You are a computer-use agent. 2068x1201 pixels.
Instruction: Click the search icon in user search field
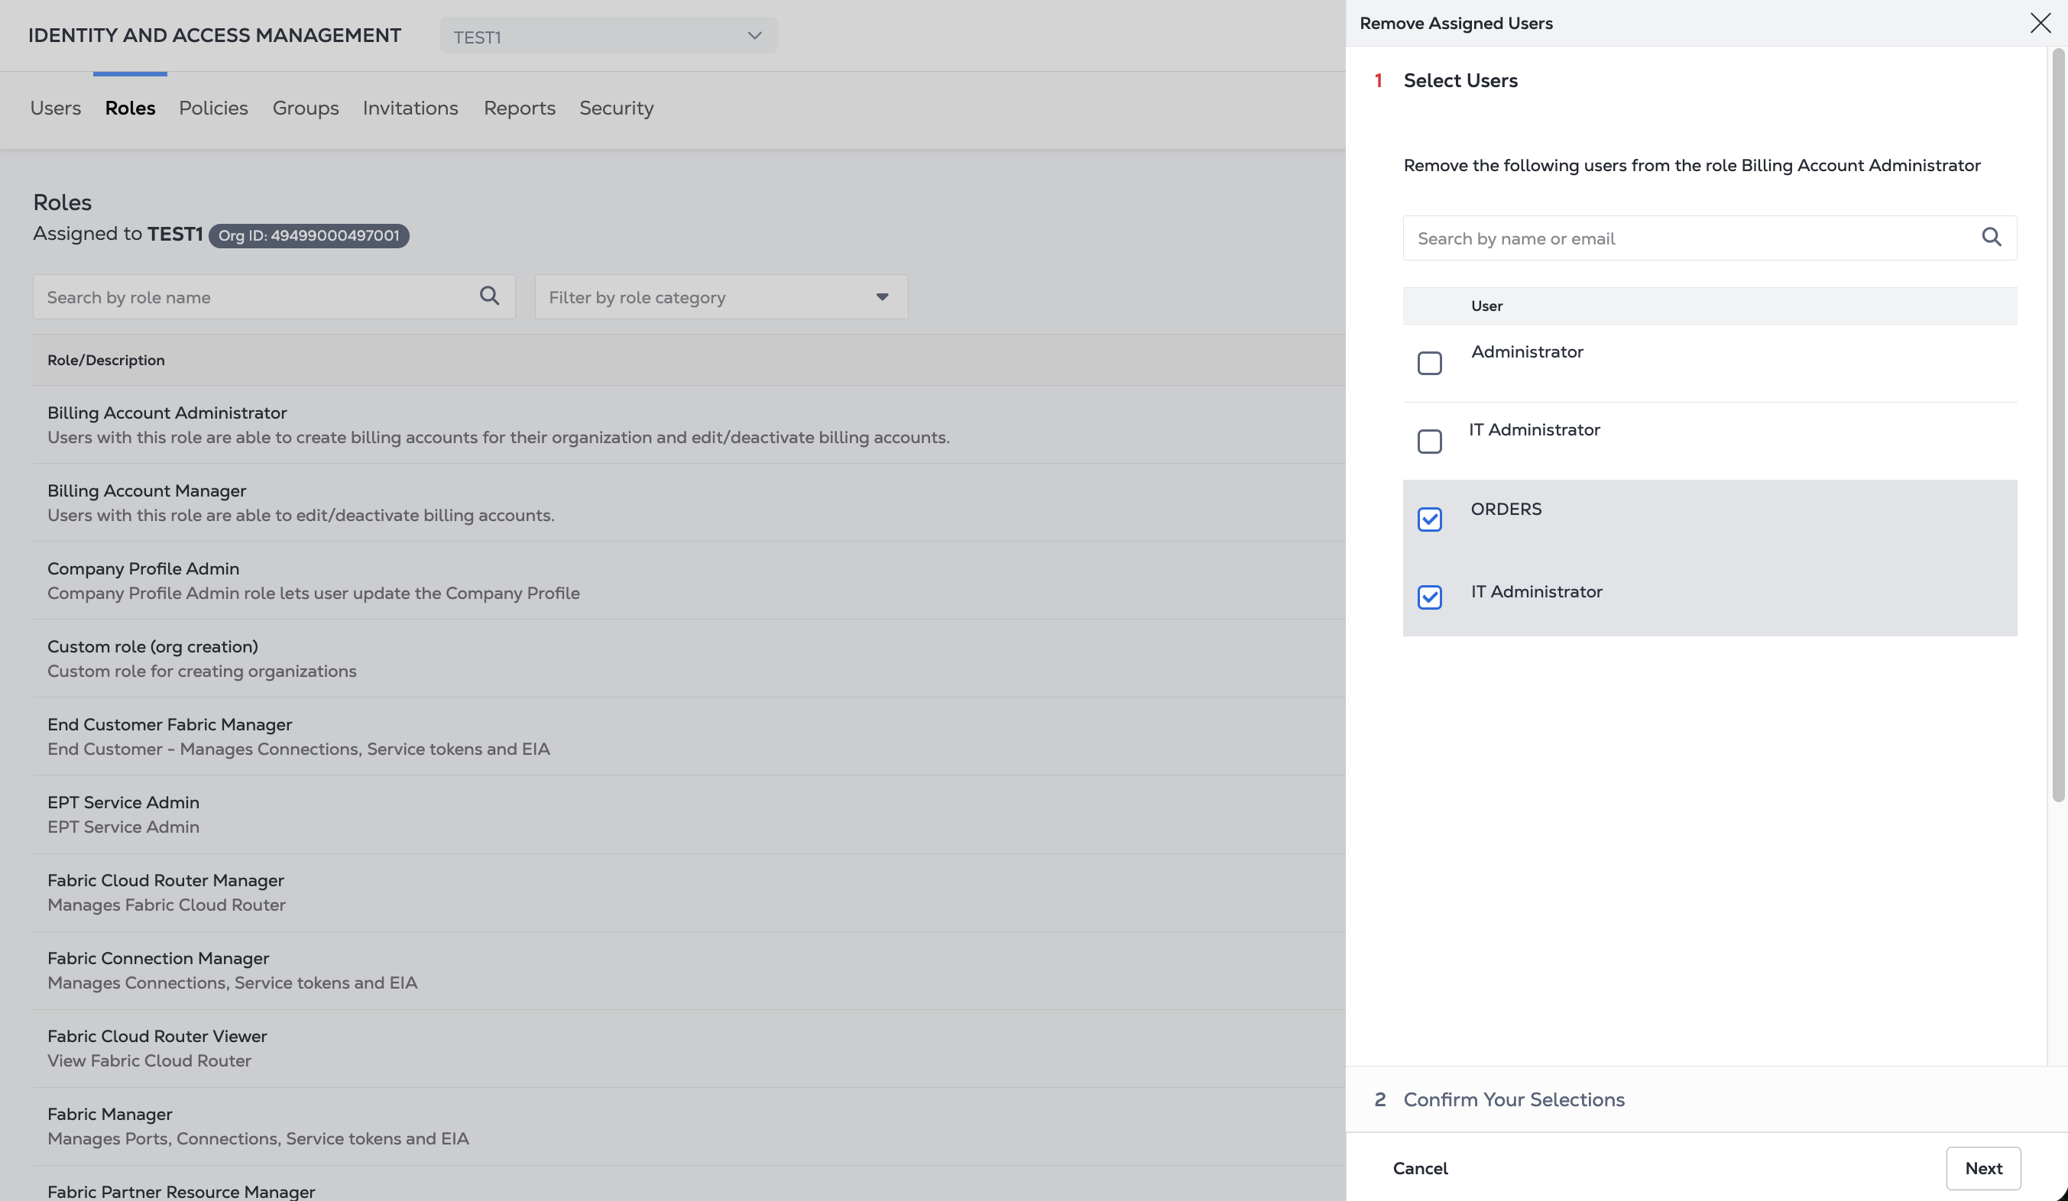pos(1991,237)
